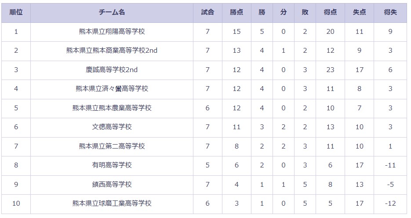Select the 得失 column header
This screenshot has height=218, width=411.
(x=390, y=12)
